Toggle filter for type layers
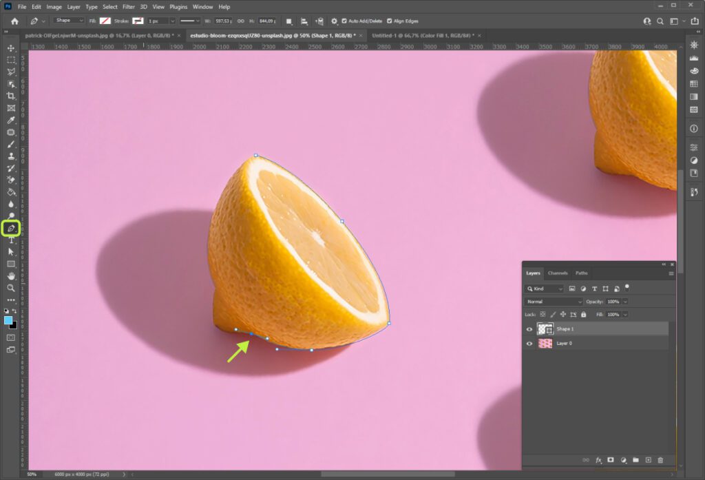Viewport: 705px width, 480px height. [594, 289]
